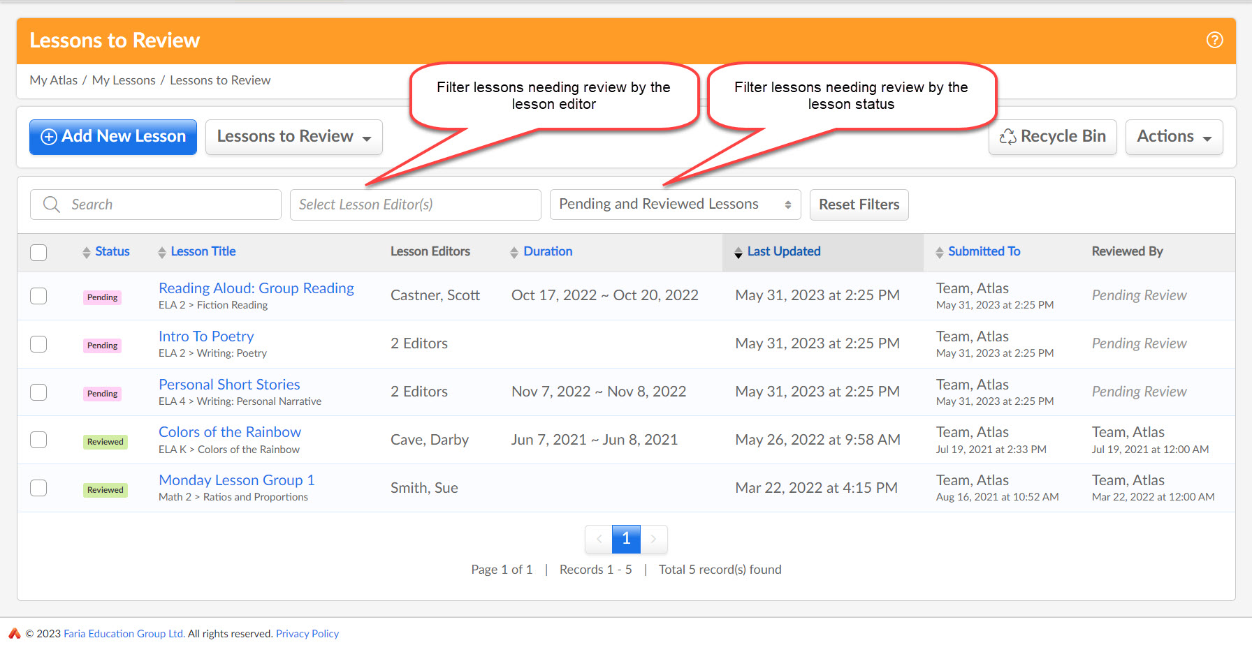Open Pending and Reviewed Lessons filter
This screenshot has height=645, width=1252.
pos(674,205)
